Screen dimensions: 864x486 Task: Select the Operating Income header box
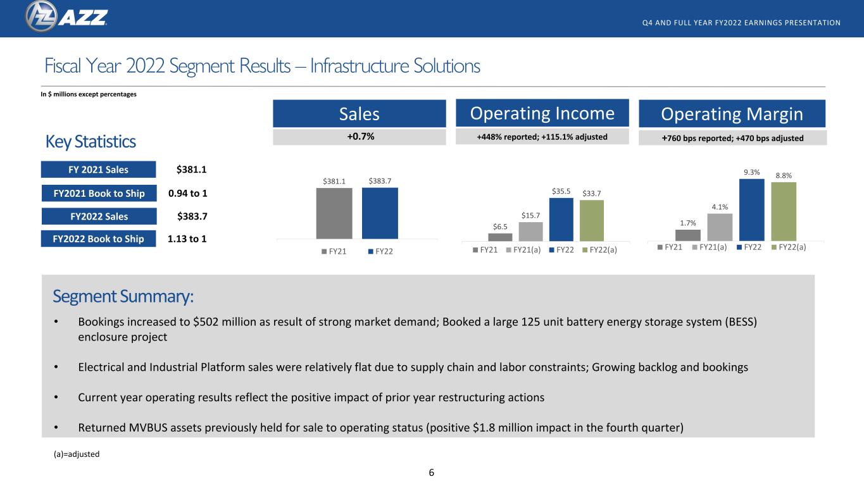tap(542, 113)
